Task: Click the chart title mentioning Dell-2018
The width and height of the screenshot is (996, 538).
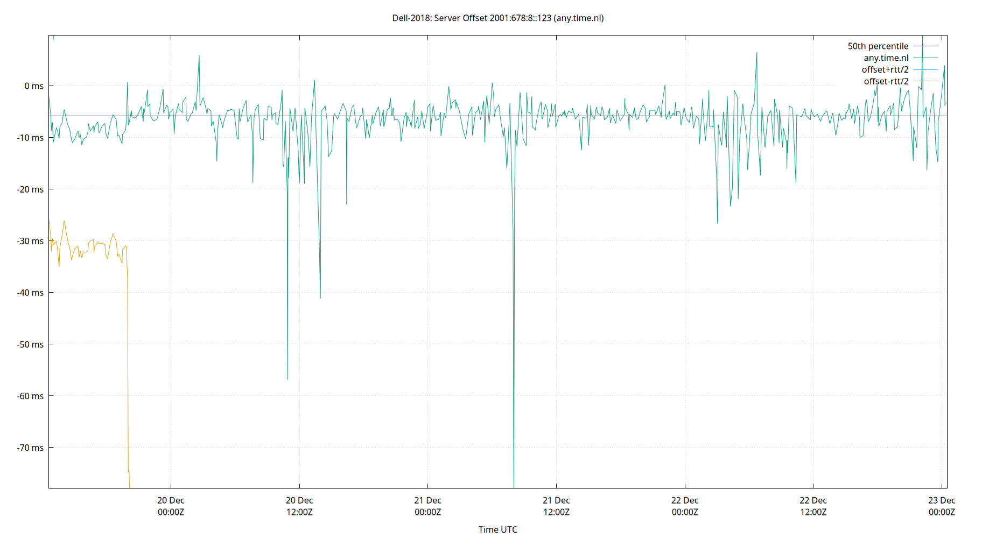Action: coord(498,18)
